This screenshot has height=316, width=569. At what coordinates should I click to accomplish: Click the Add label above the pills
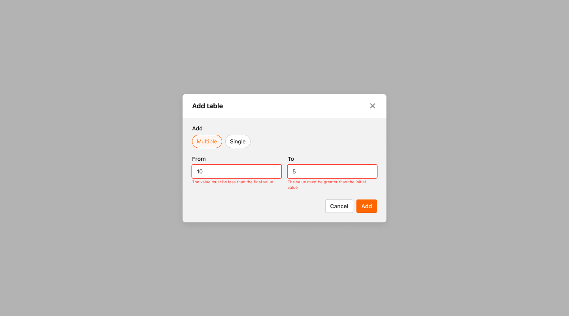[197, 128]
